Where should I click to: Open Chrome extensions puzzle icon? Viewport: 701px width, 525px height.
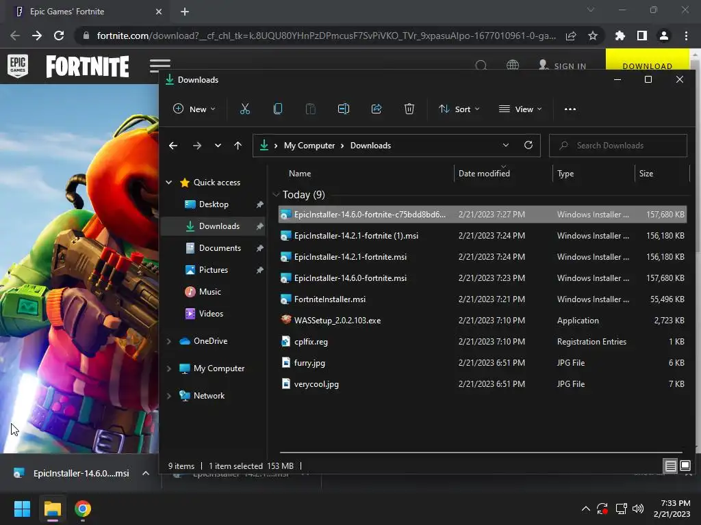click(x=620, y=36)
